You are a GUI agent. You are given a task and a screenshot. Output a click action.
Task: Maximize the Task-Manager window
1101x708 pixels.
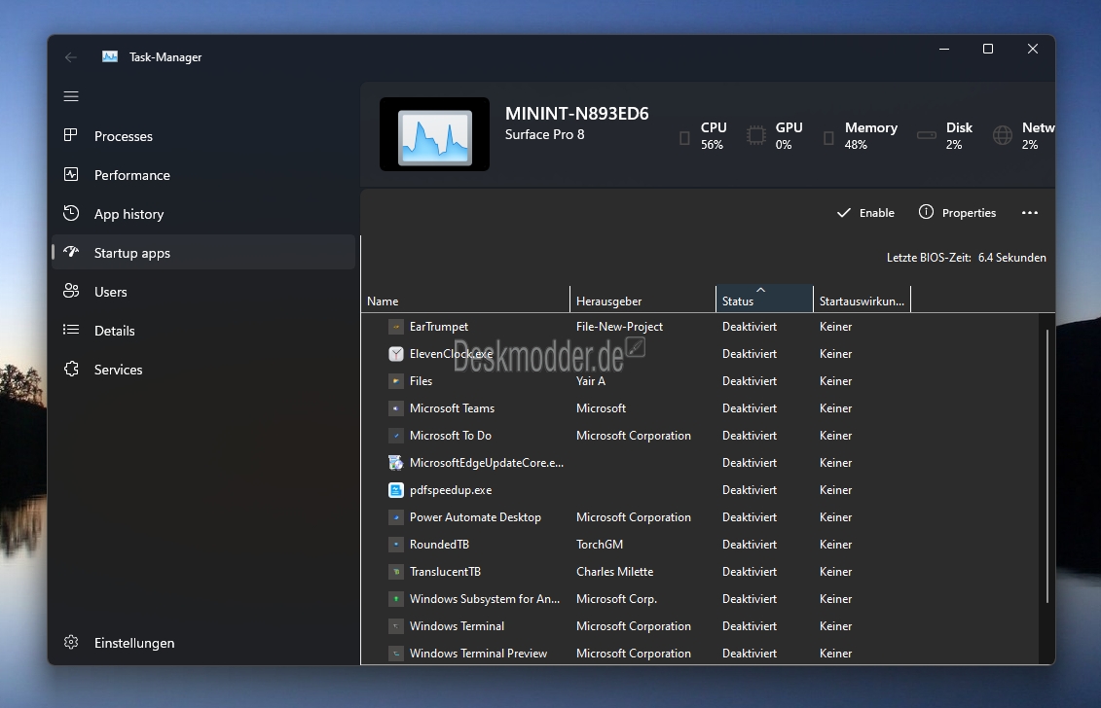pyautogui.click(x=988, y=49)
